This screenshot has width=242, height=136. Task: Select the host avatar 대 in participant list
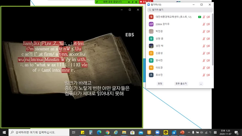click(151, 17)
